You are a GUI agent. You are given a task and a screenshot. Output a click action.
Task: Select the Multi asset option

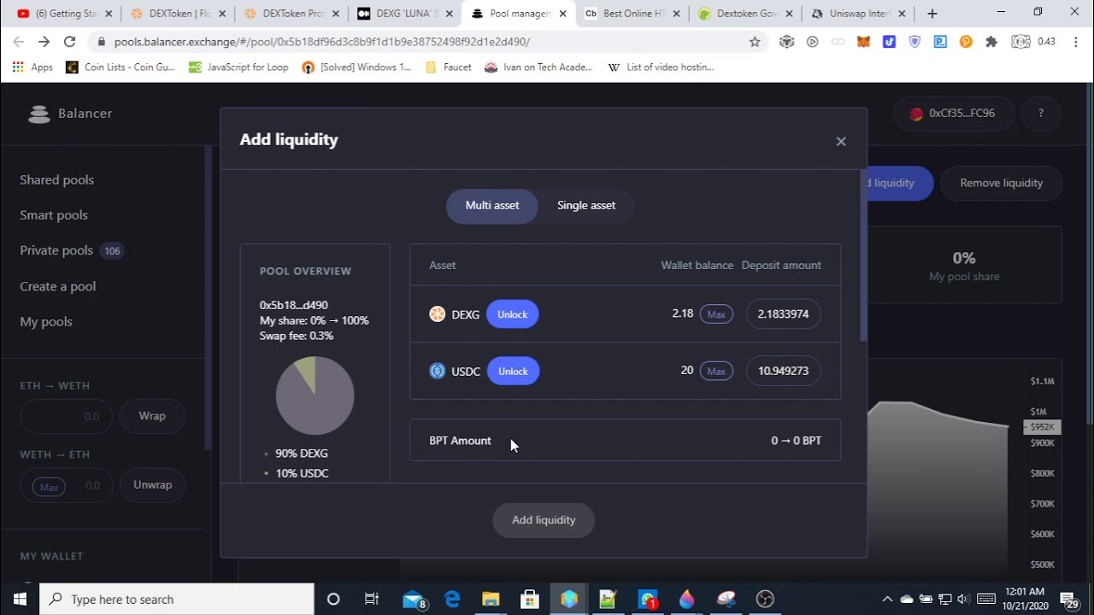pos(492,206)
